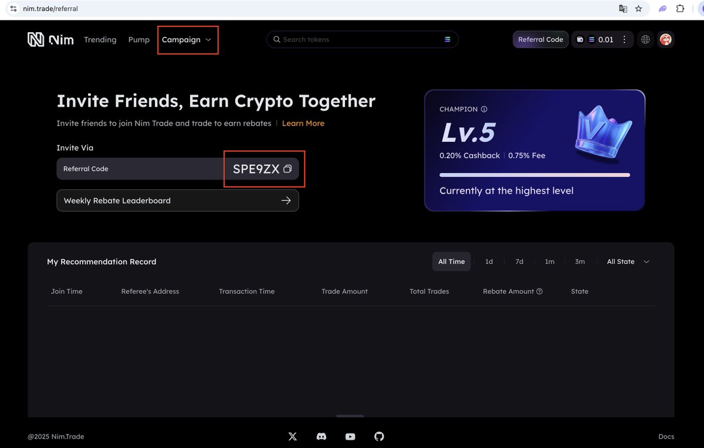Click the 0.01 wallet balance

[605, 39]
